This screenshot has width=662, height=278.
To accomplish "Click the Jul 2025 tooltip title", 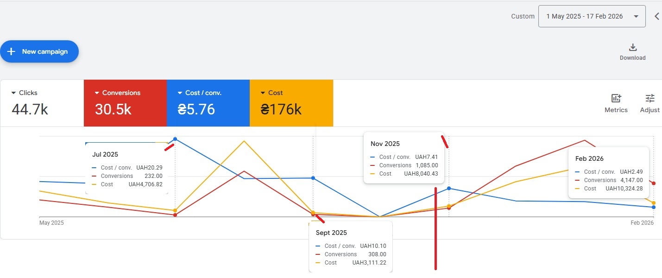I will click(x=105, y=154).
